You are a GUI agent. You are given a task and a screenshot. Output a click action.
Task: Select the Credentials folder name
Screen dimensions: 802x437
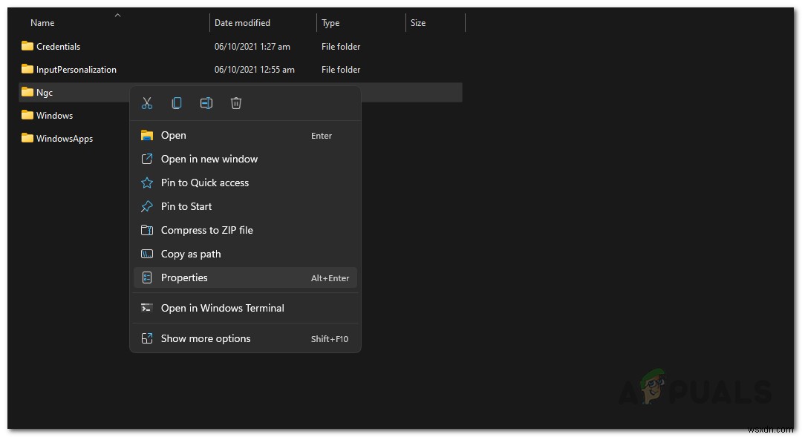(x=59, y=47)
